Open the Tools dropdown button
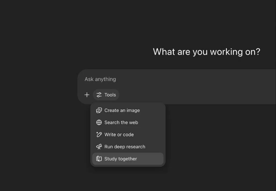The height and width of the screenshot is (191, 276). (x=106, y=95)
